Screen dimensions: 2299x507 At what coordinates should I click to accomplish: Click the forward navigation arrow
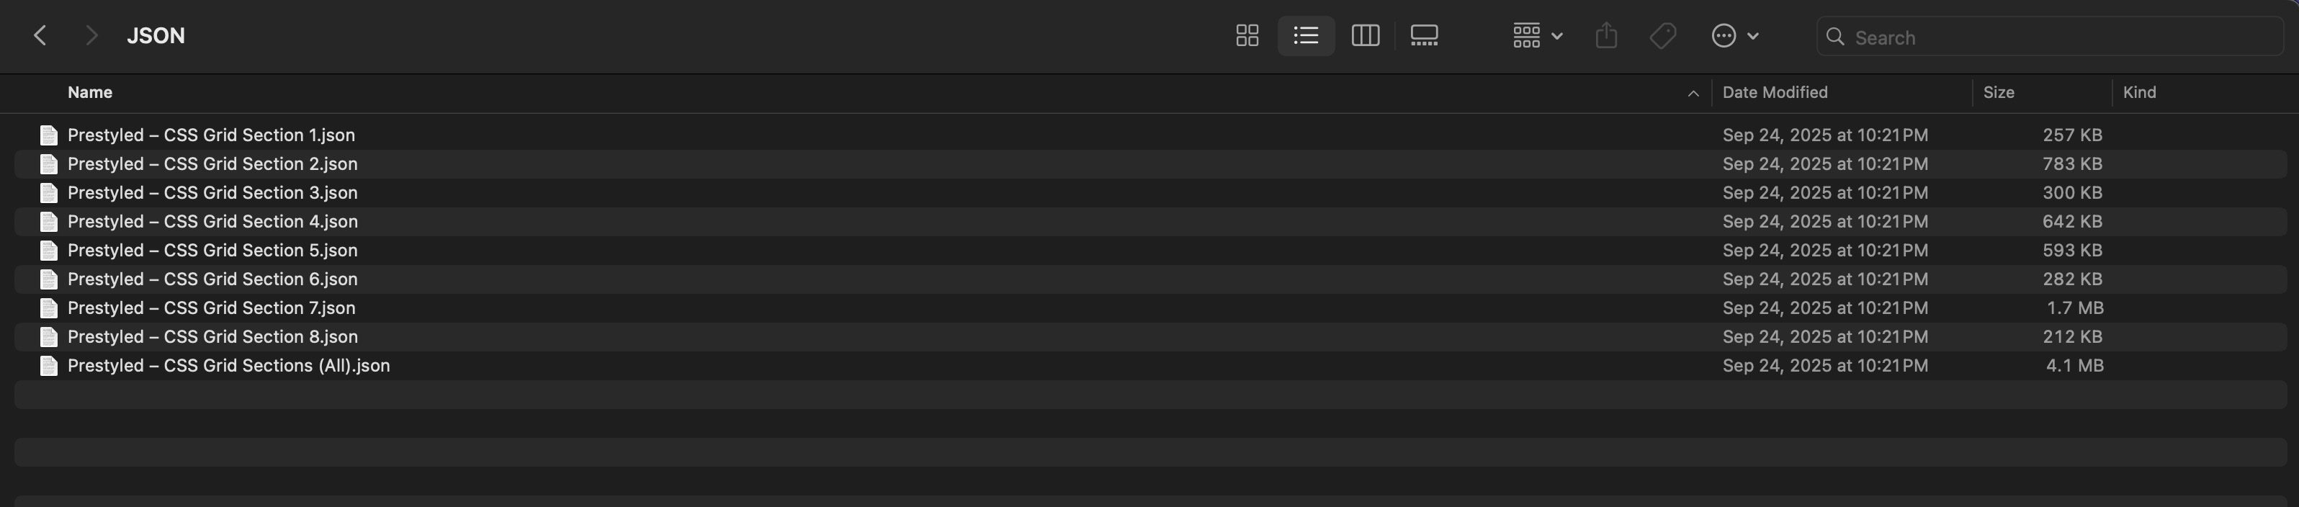(90, 36)
